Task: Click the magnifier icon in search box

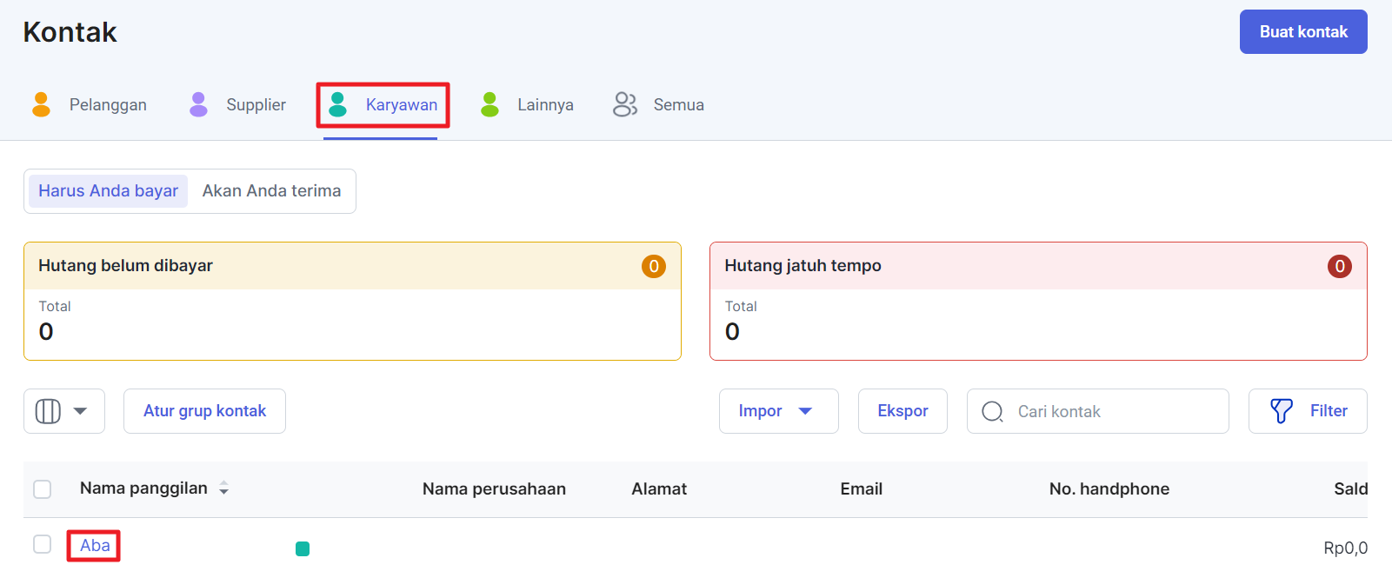Action: click(992, 411)
